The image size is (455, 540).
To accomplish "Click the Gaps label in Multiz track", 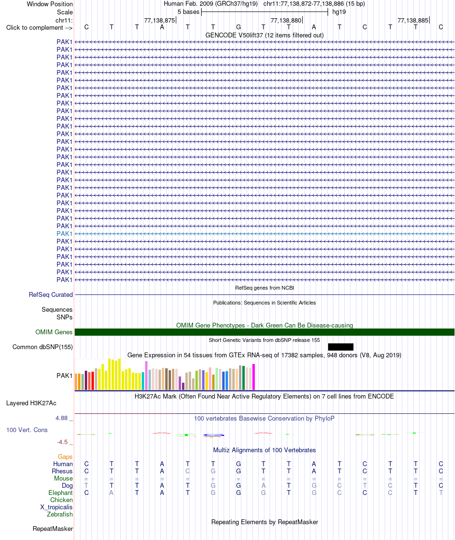I will pyautogui.click(x=65, y=457).
